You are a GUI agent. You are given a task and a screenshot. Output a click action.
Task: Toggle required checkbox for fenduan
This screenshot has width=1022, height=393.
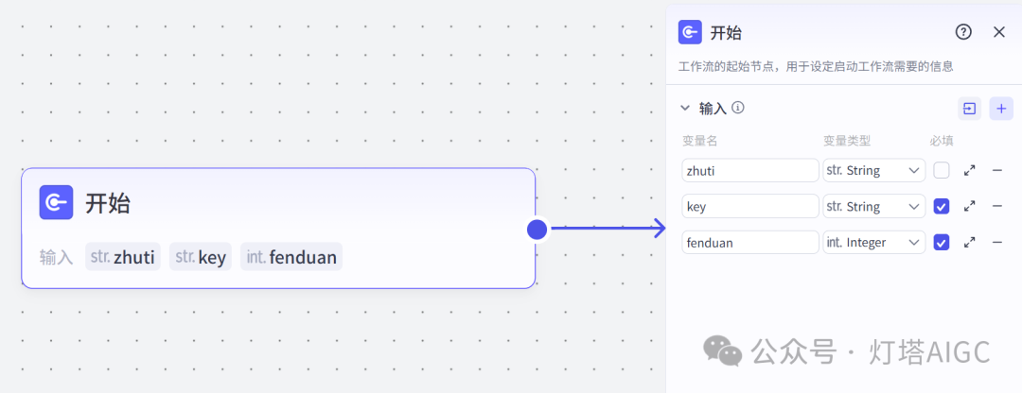[941, 243]
